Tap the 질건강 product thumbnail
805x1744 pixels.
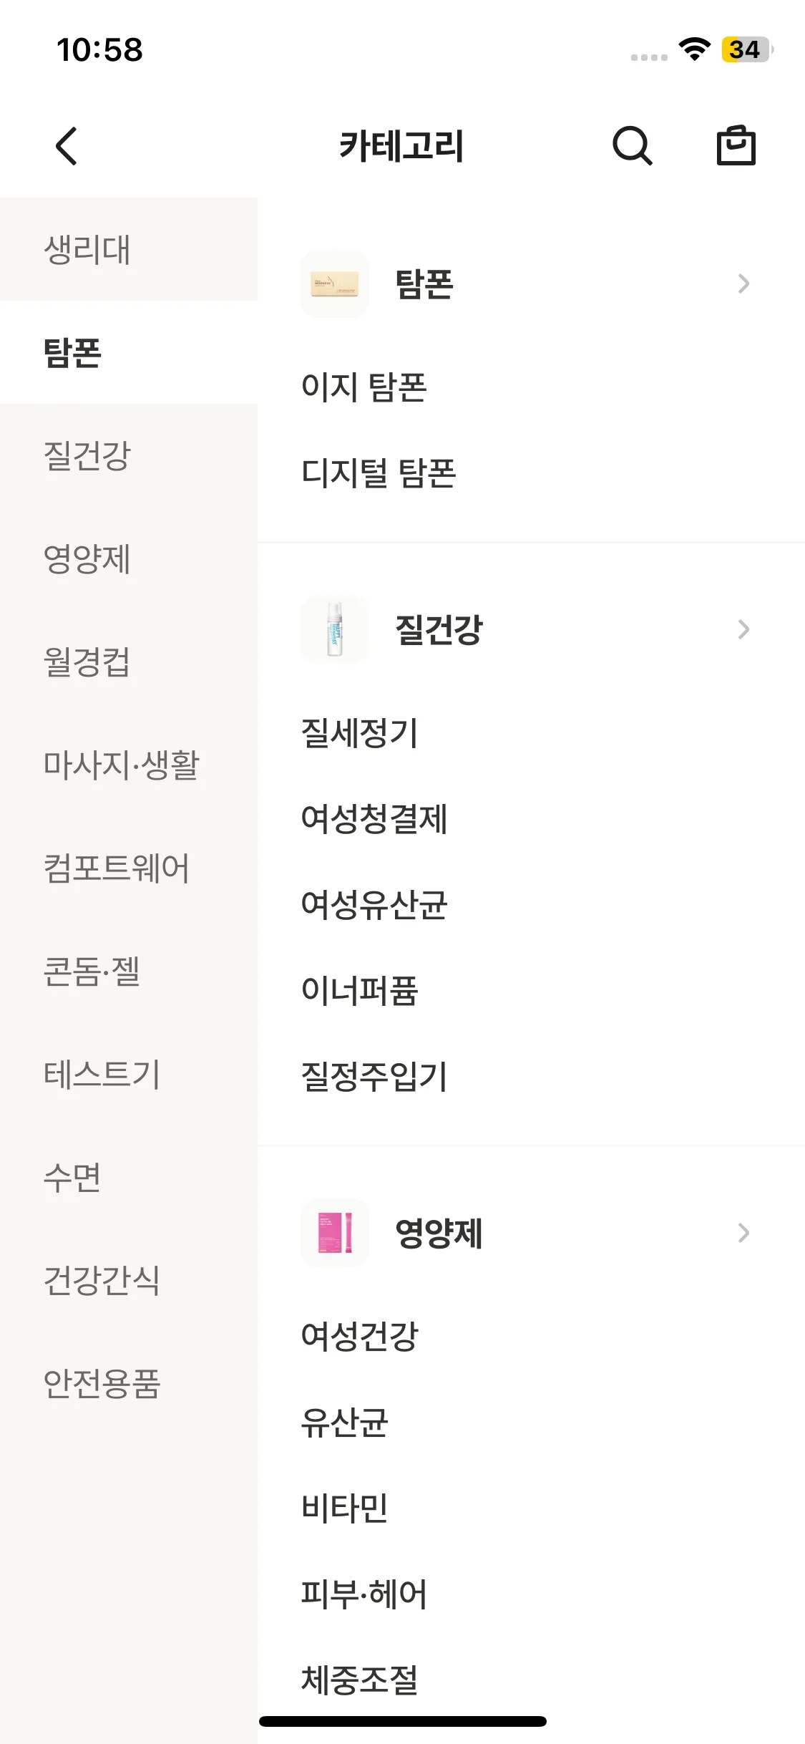[334, 630]
